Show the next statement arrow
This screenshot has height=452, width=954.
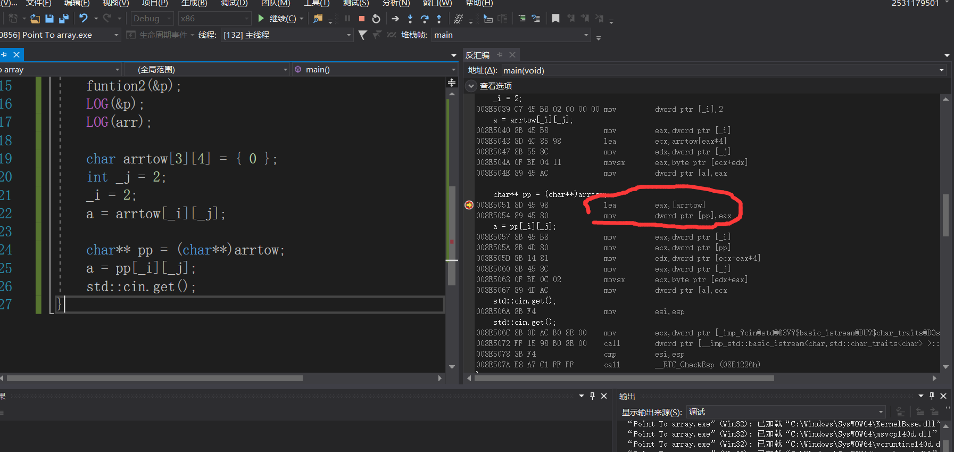coord(395,19)
